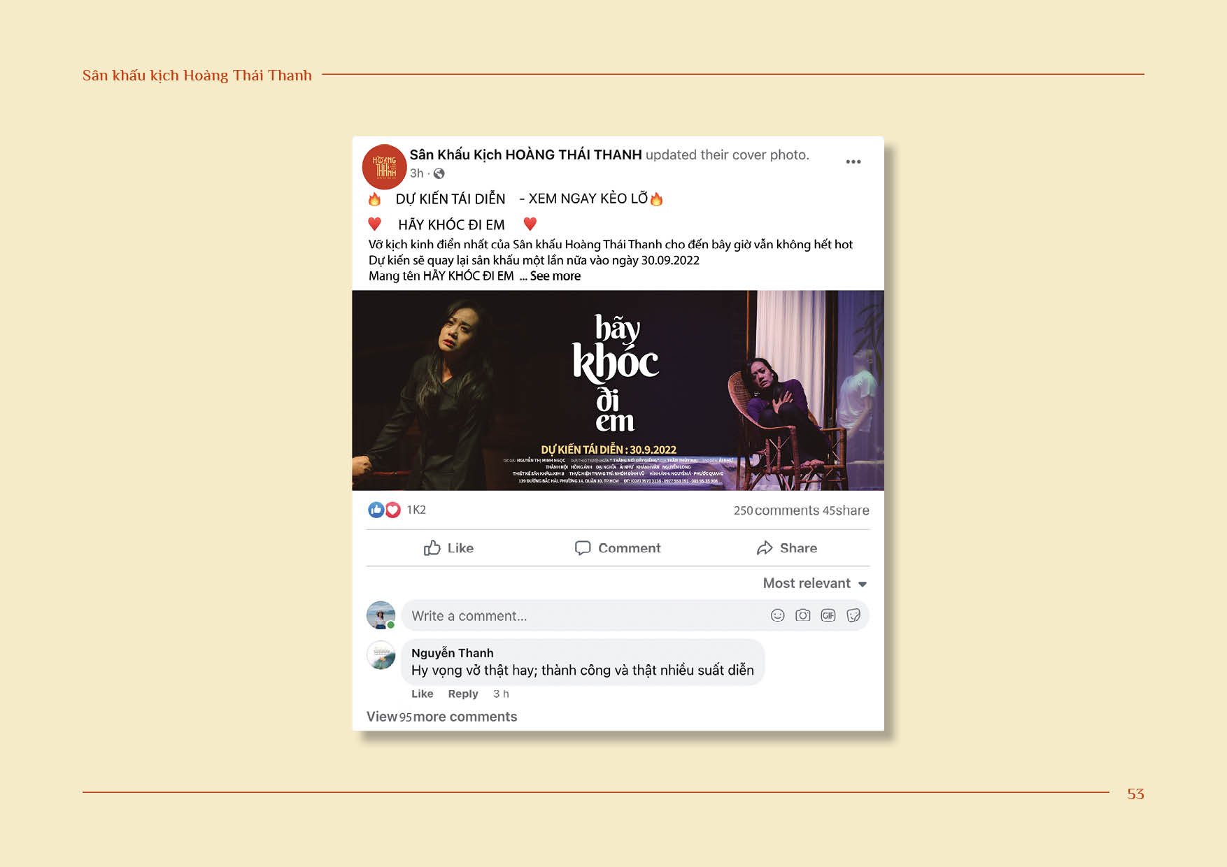This screenshot has width=1227, height=867.
Task: Open the 45 share count
Action: pyautogui.click(x=846, y=510)
